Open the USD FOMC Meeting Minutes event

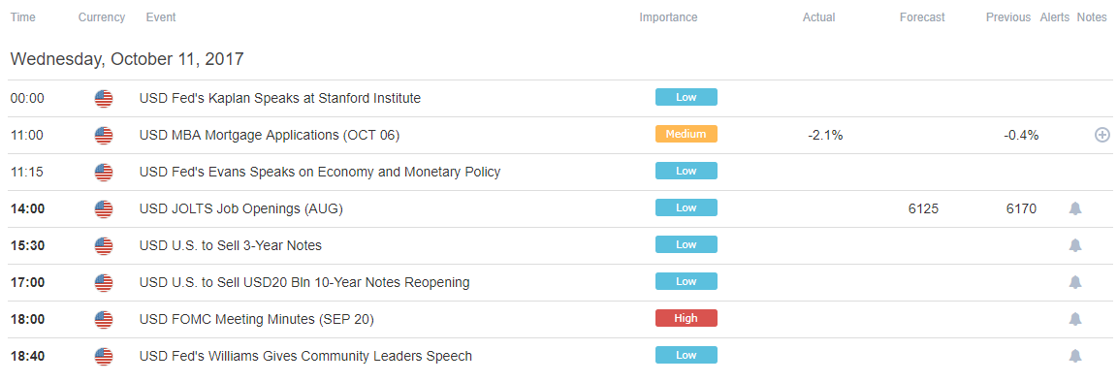click(x=256, y=320)
